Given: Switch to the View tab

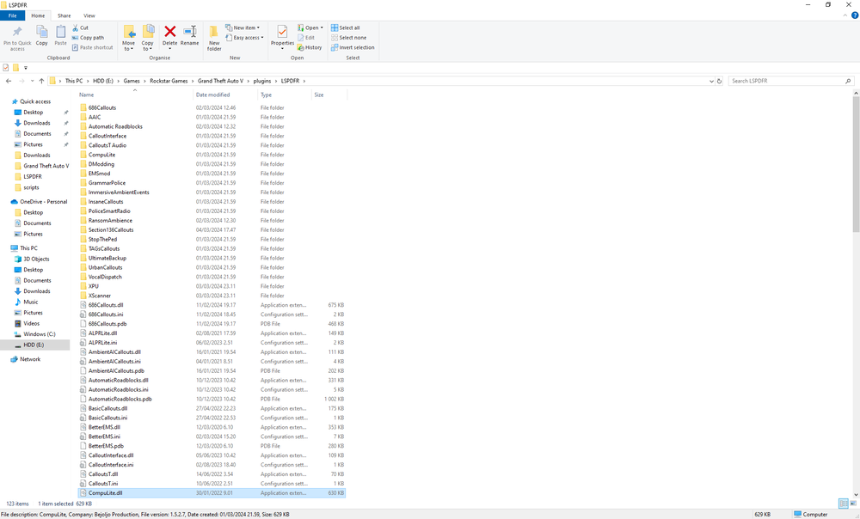Looking at the screenshot, I should 89,15.
